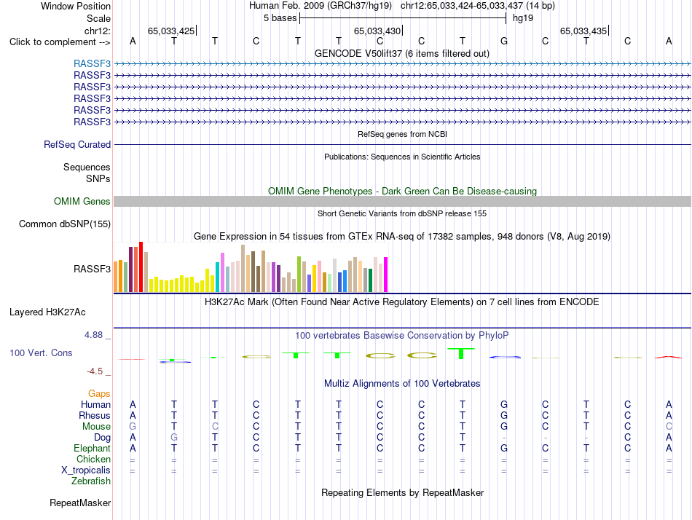The width and height of the screenshot is (692, 520).
Task: Open the RefSeq Curated track label
Action: pos(76,144)
